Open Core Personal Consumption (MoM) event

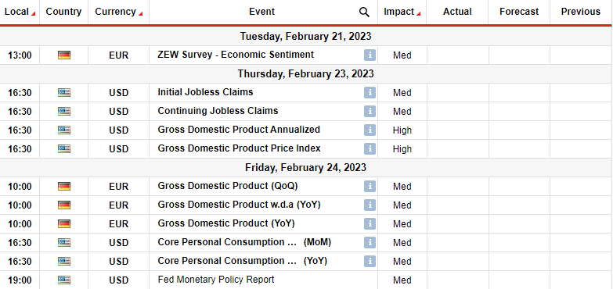coord(244,242)
